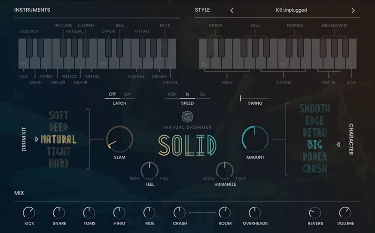
Task: Turn Latch on
Action: (127, 94)
